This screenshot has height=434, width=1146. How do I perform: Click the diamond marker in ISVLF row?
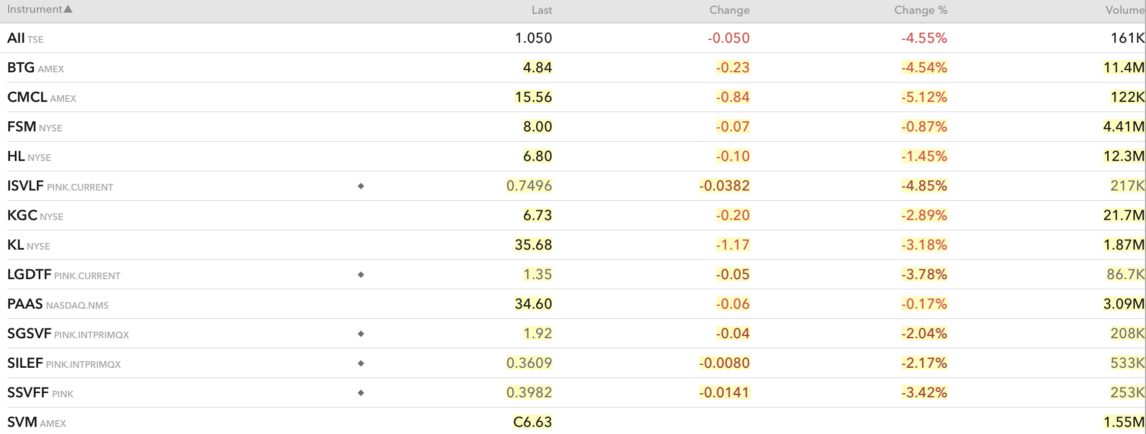point(361,186)
